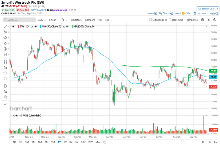
Task: Open the Templates menu
Action: pos(192,20)
